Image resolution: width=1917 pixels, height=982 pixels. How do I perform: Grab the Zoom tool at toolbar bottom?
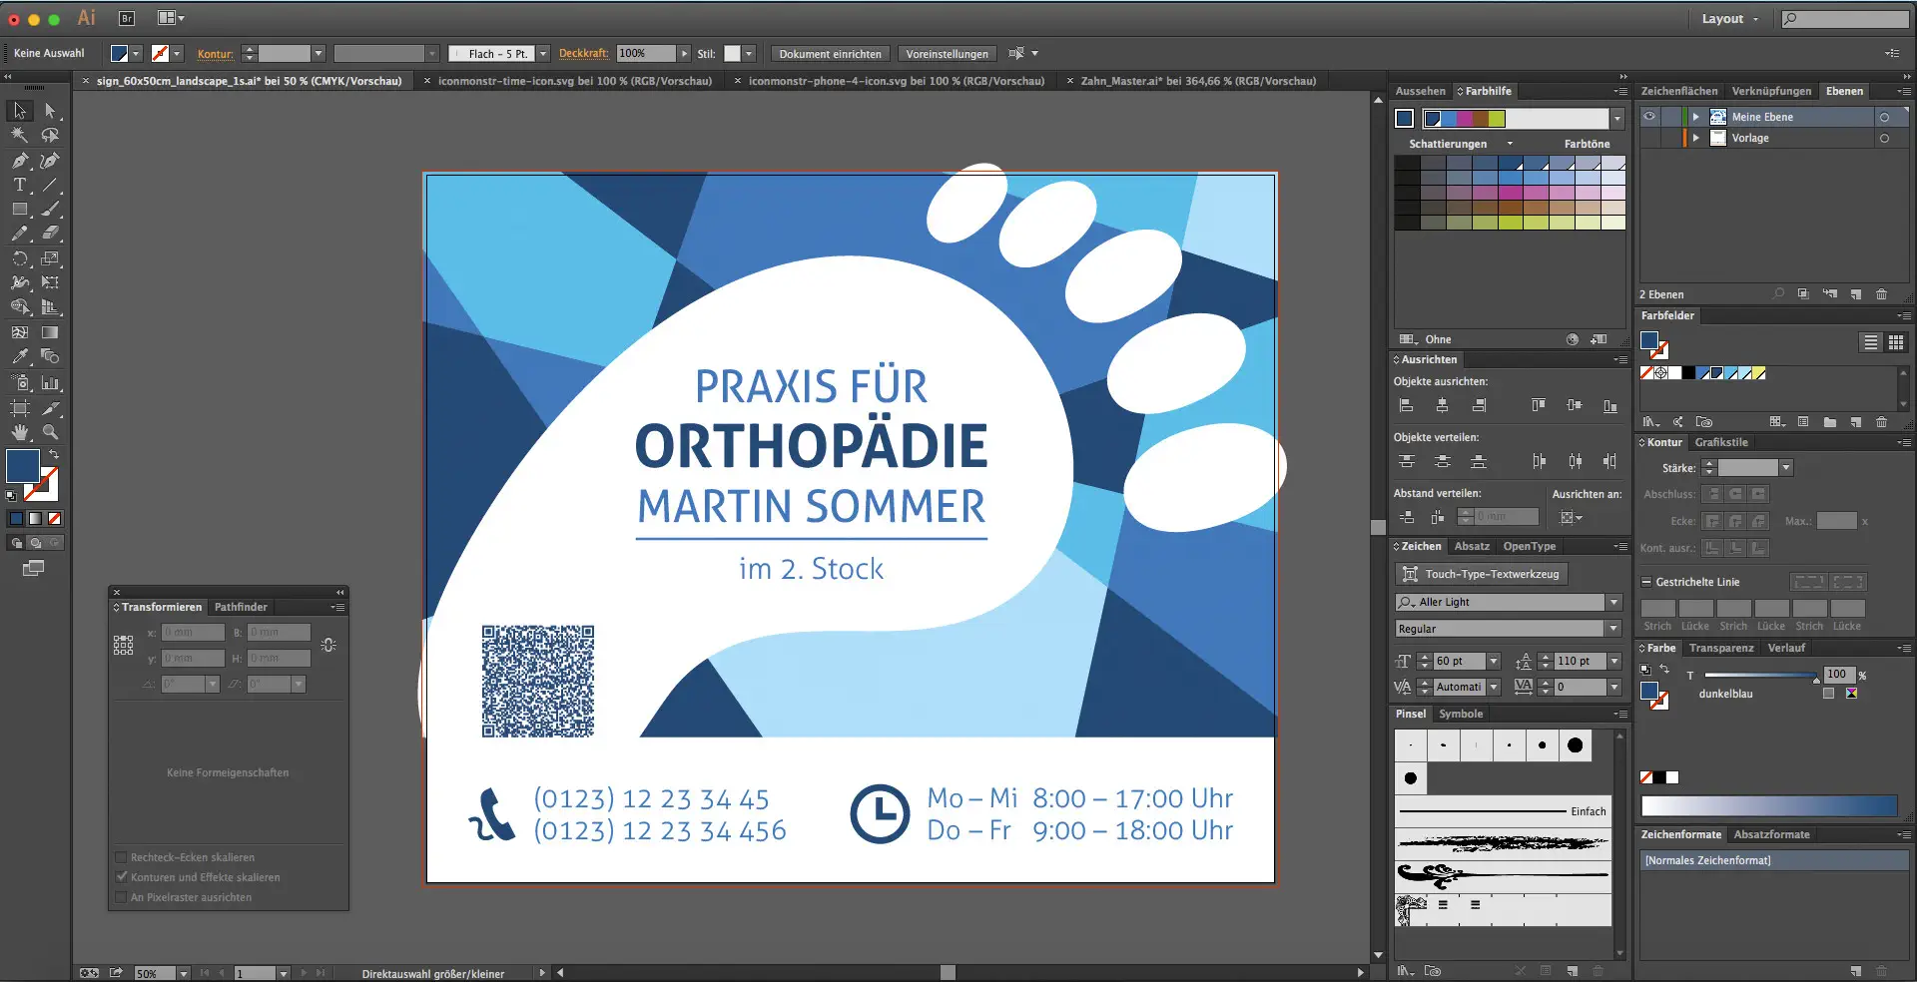click(x=52, y=432)
